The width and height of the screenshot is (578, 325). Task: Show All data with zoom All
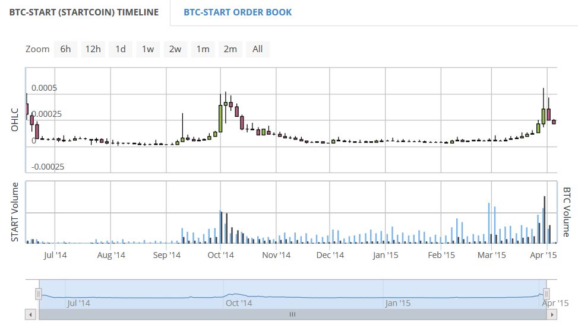(x=258, y=49)
